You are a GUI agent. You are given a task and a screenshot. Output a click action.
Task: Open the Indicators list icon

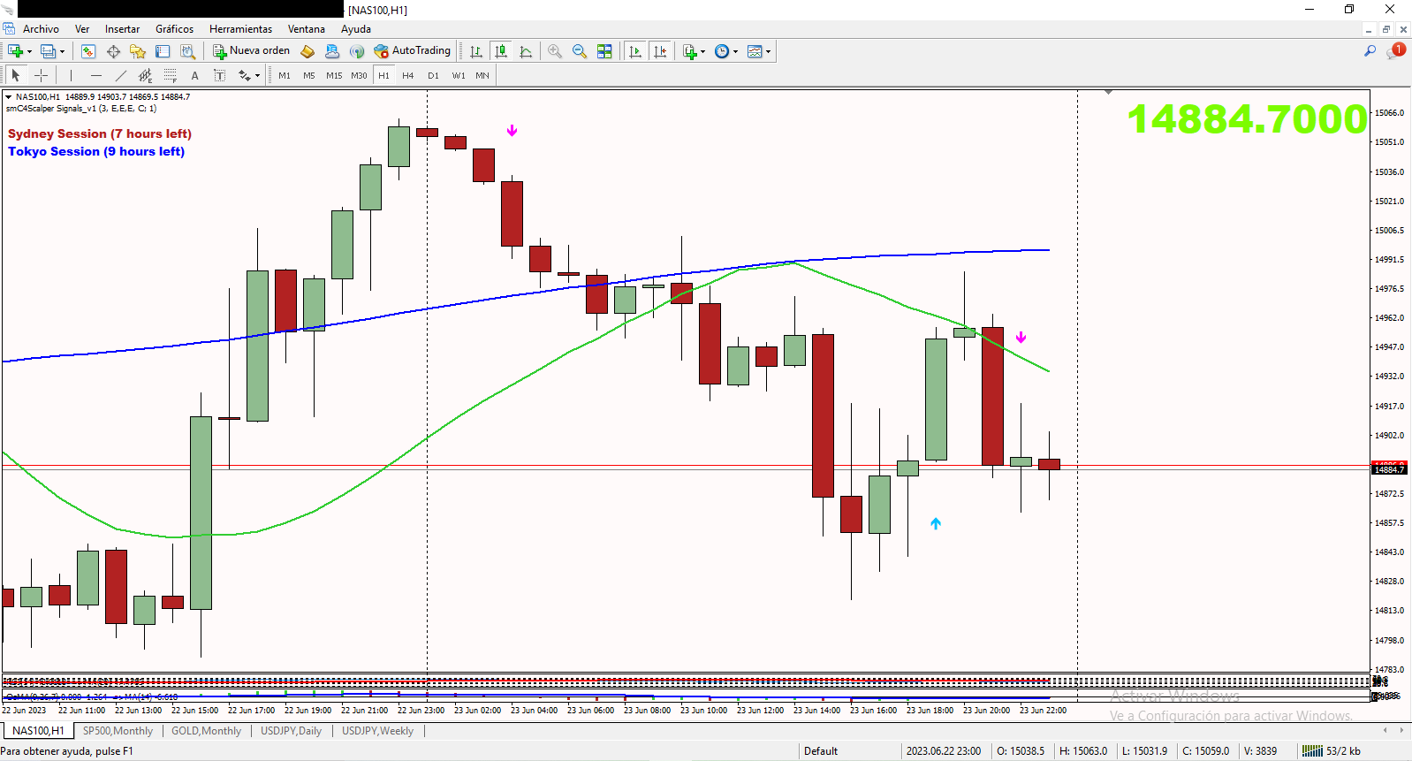(x=690, y=51)
